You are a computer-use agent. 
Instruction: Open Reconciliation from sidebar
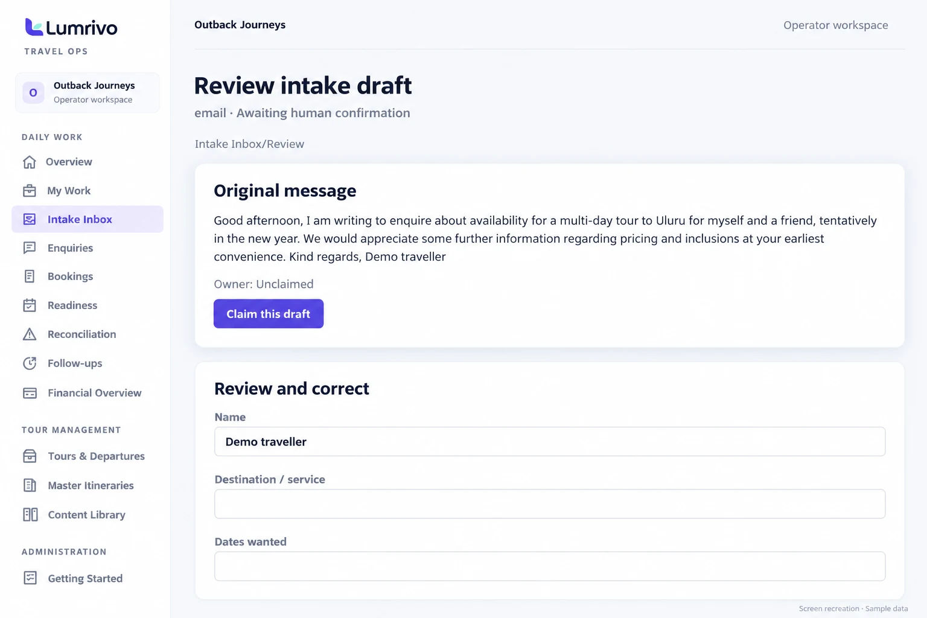pos(88,334)
